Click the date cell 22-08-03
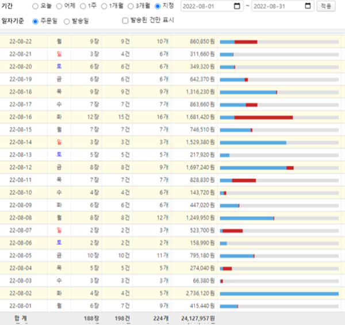 coord(21,281)
